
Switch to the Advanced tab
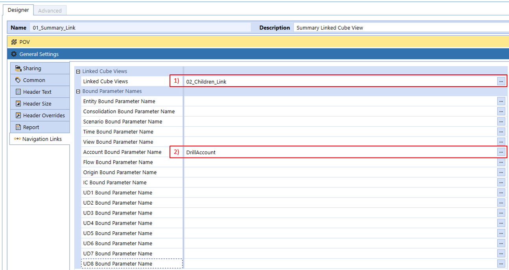50,10
